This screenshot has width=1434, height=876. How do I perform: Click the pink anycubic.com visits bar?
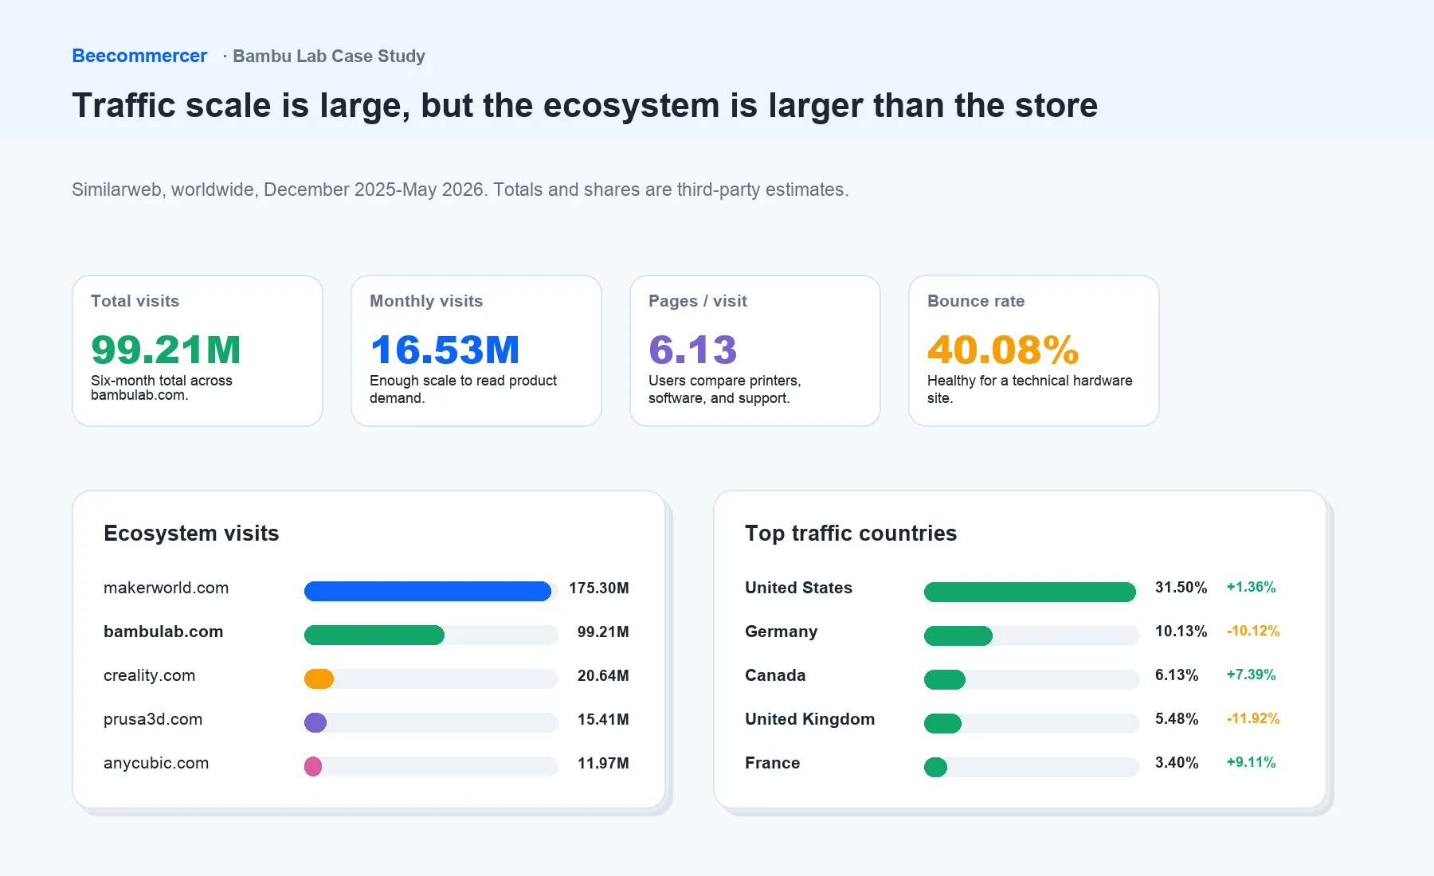(x=313, y=766)
